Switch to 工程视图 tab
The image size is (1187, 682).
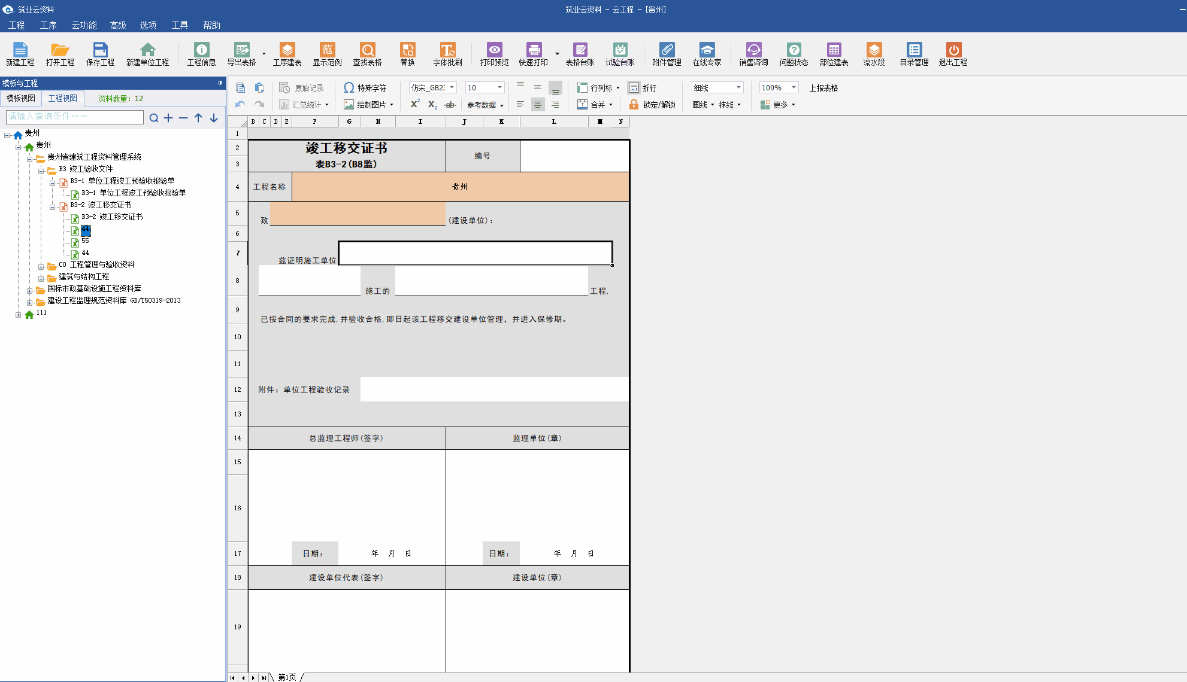[x=63, y=98]
